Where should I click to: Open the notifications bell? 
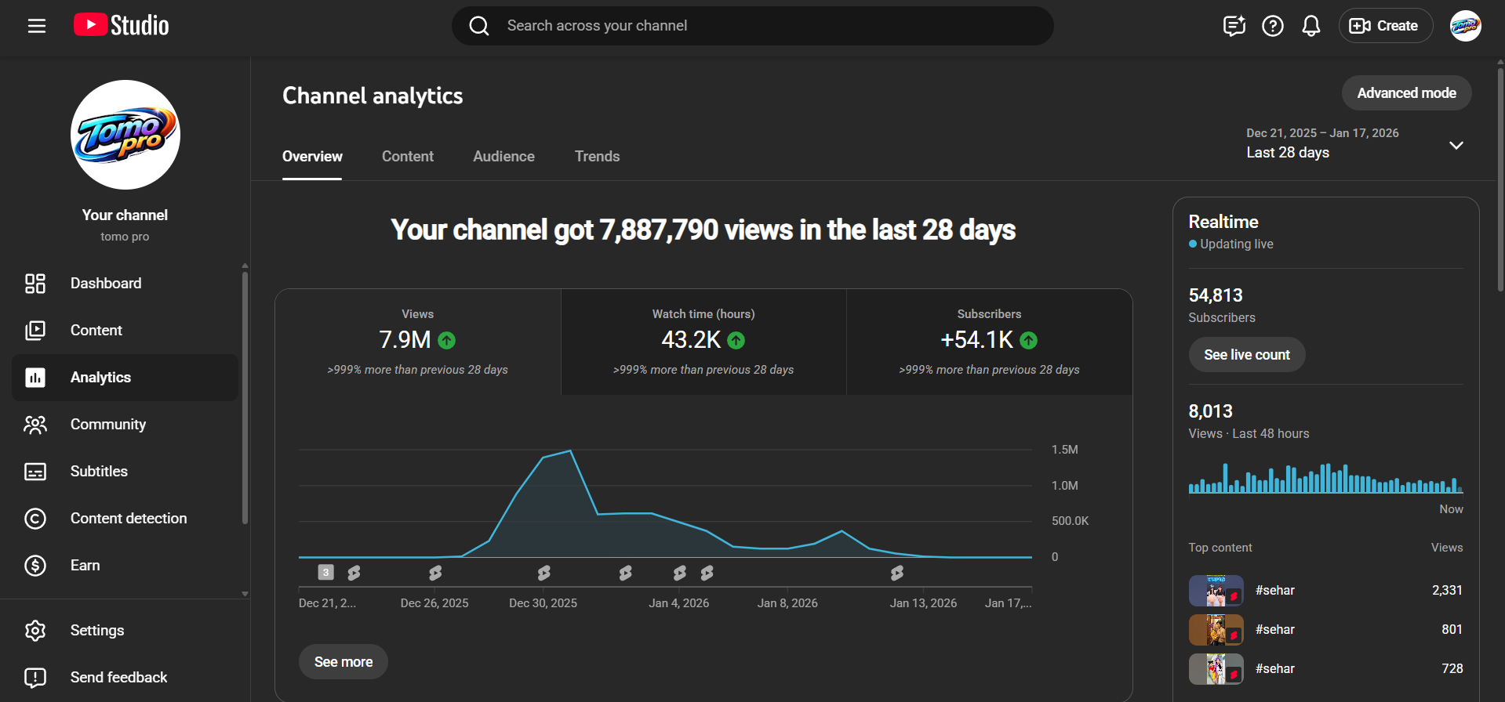click(1311, 26)
